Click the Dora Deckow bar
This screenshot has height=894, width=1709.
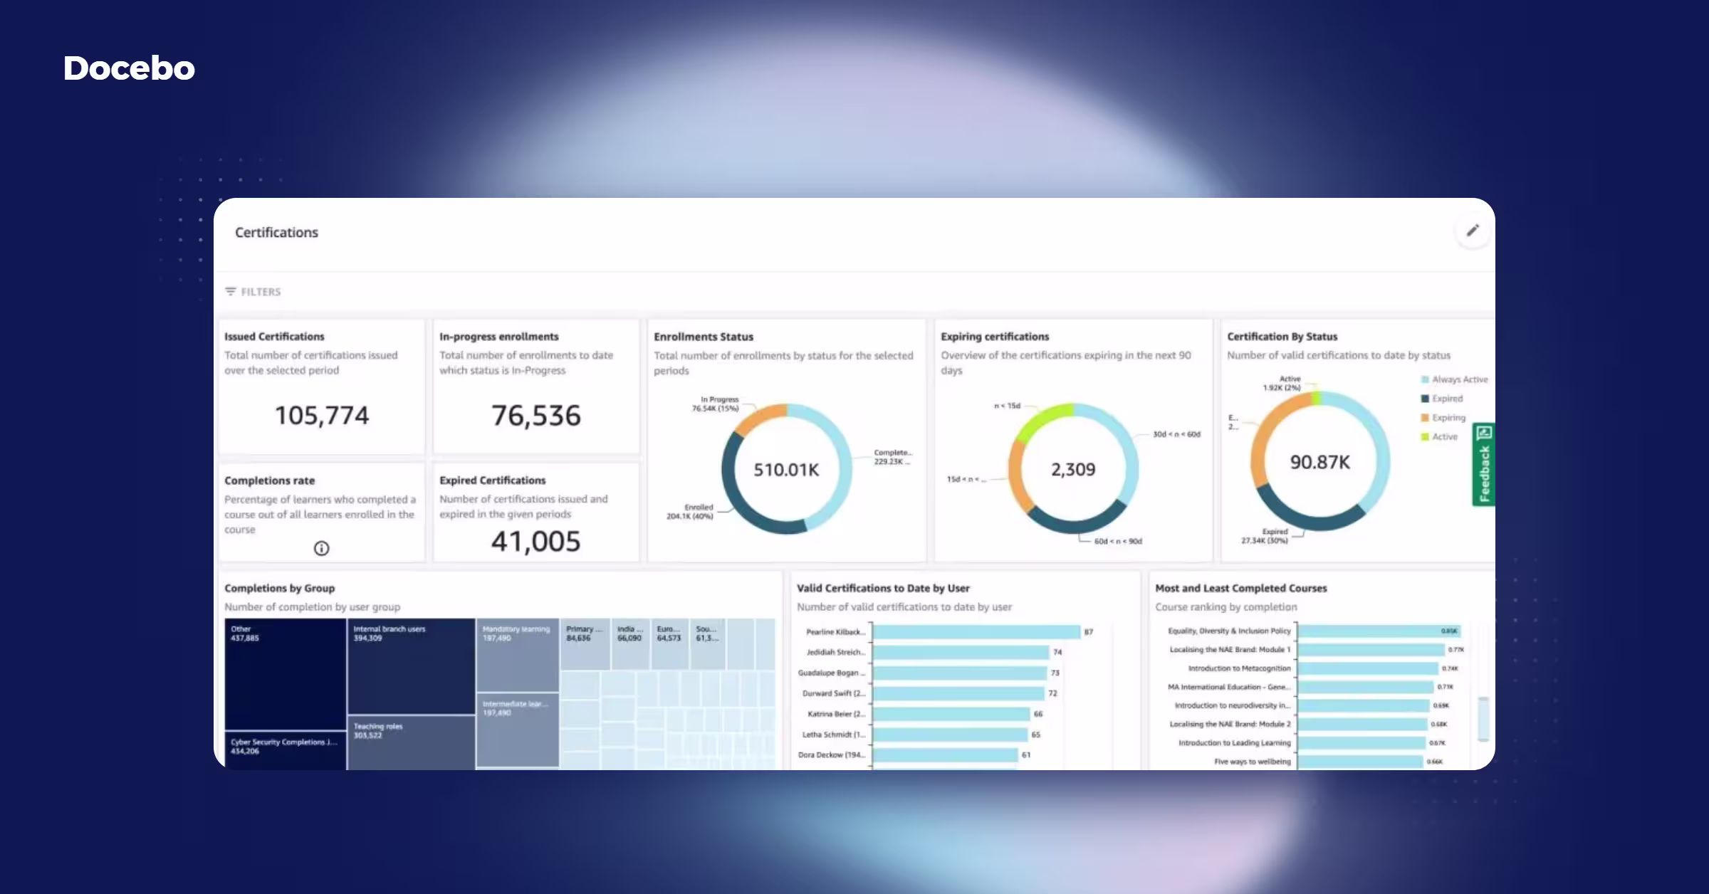pos(946,754)
